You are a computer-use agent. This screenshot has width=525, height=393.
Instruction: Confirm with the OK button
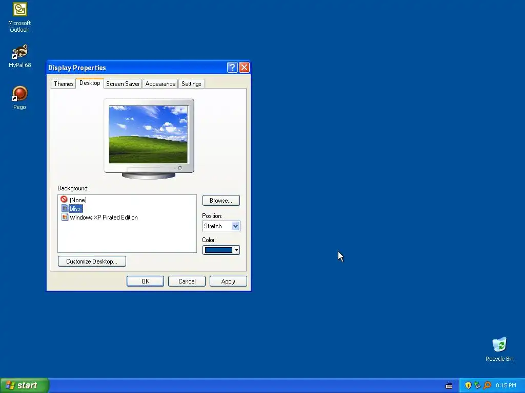(x=145, y=281)
